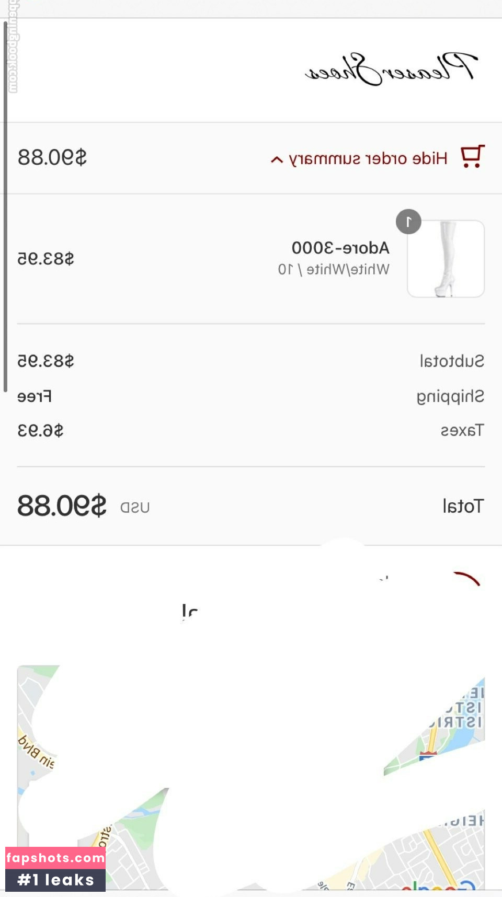Click the fapshots.com watermark banner

pyautogui.click(x=55, y=869)
